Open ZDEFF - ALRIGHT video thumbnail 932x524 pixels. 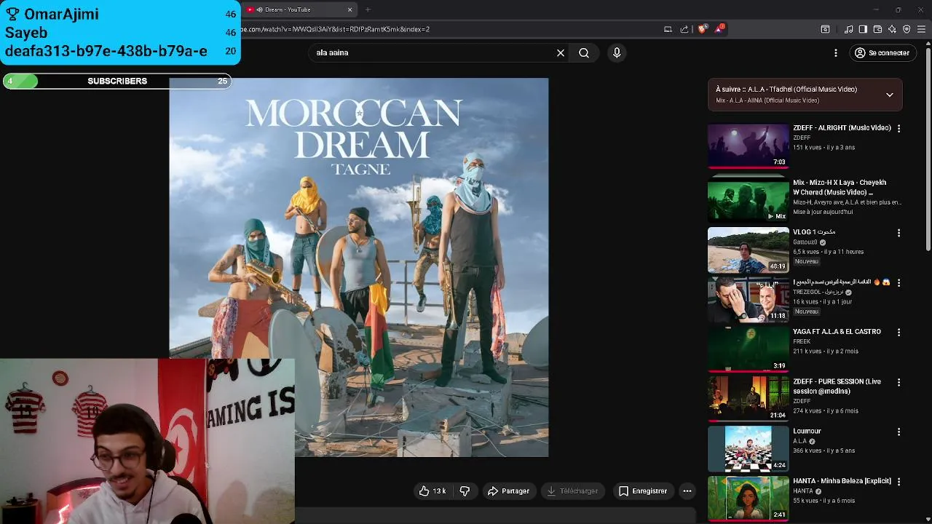[x=748, y=146]
